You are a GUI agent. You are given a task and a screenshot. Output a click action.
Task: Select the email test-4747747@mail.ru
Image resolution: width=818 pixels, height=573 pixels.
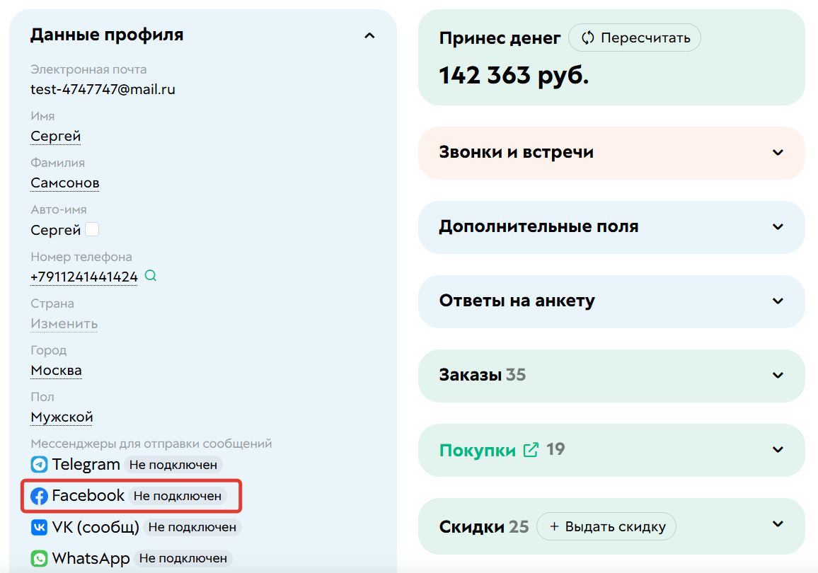pyautogui.click(x=103, y=89)
